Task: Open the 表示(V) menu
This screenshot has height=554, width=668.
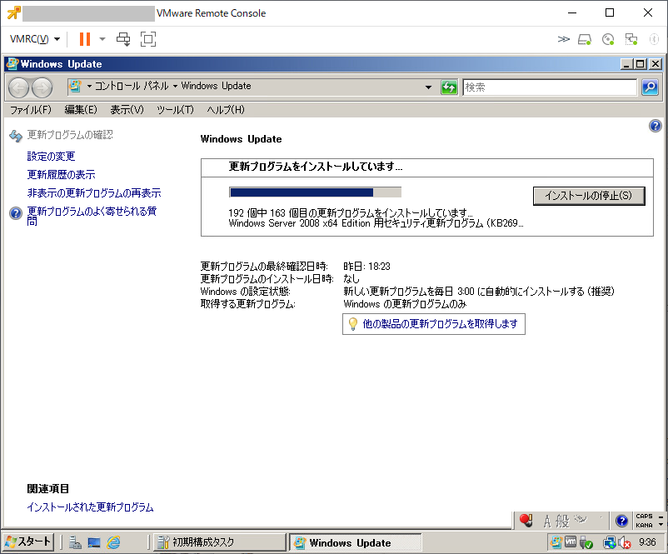Action: 127,110
